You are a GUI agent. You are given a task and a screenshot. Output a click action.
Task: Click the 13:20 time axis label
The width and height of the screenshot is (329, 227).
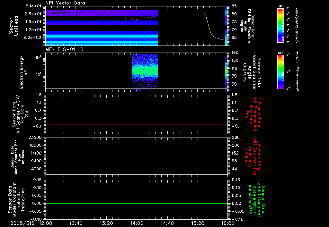[106, 223]
